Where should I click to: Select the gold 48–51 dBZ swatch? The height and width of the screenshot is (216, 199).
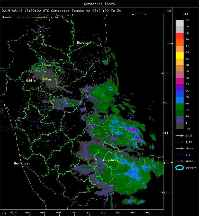pos(179,62)
